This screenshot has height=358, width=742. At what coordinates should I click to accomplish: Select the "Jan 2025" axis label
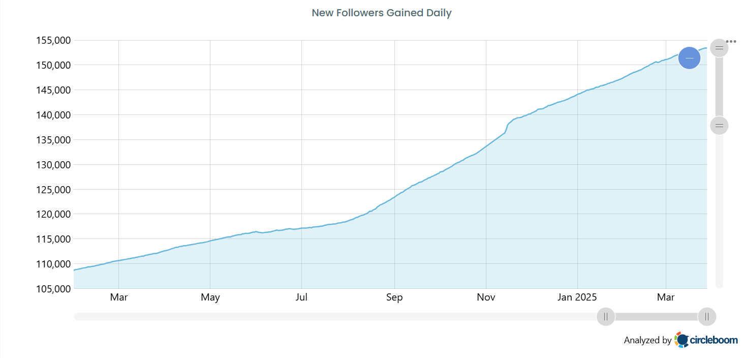pos(577,297)
